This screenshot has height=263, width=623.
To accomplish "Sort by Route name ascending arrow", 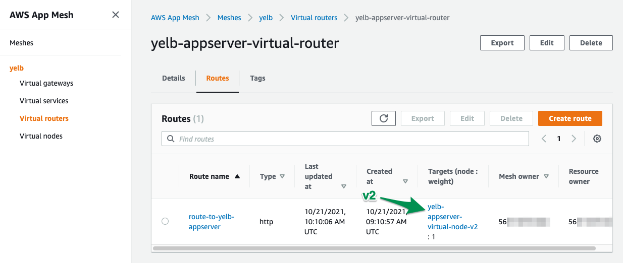I will tap(238, 176).
